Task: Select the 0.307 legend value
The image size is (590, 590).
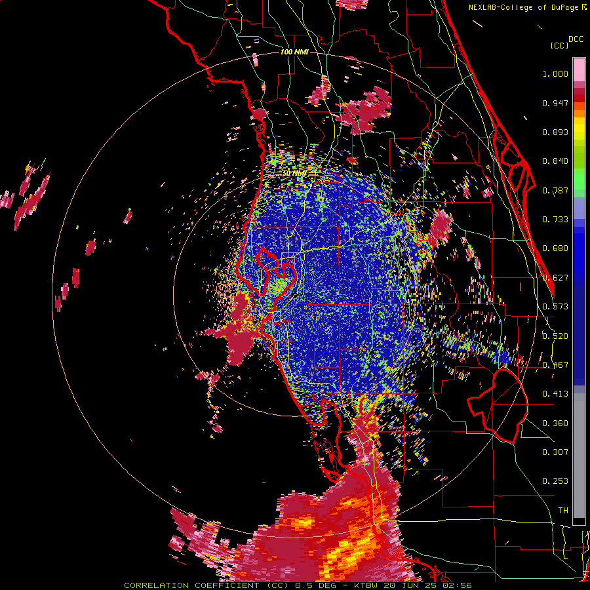Action: coord(555,452)
